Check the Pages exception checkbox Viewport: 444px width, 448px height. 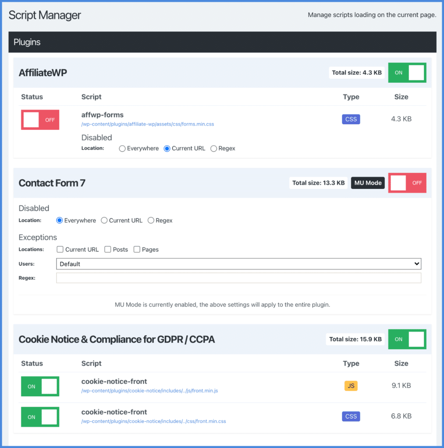point(137,249)
